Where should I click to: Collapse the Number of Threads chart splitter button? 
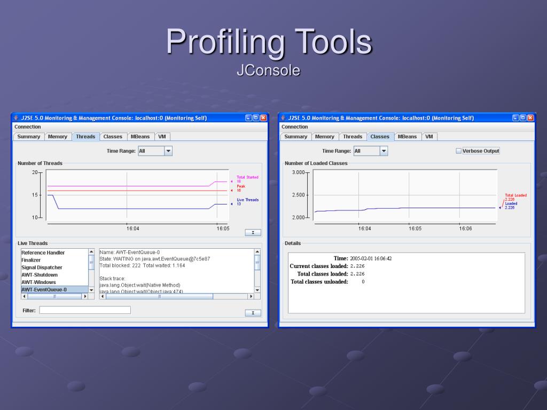253,233
